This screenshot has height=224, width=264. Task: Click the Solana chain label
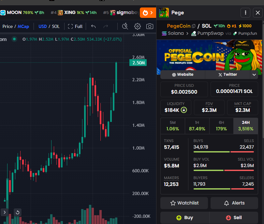(x=173, y=33)
